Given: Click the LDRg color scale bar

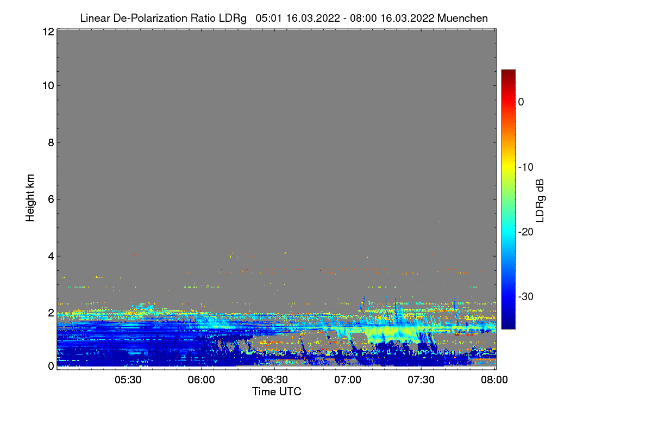Looking at the screenshot, I should click(x=508, y=199).
